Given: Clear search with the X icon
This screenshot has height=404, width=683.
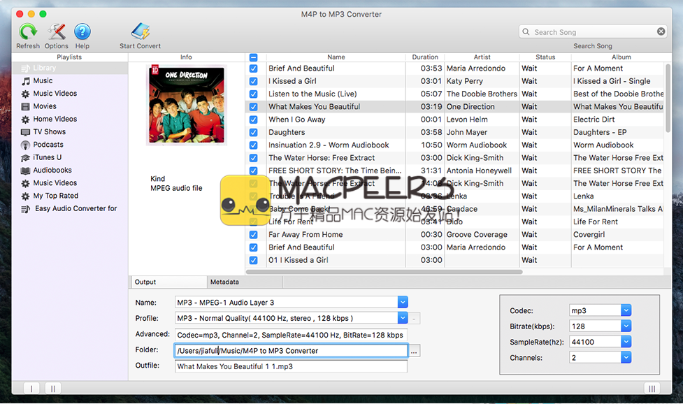Looking at the screenshot, I should click(661, 31).
